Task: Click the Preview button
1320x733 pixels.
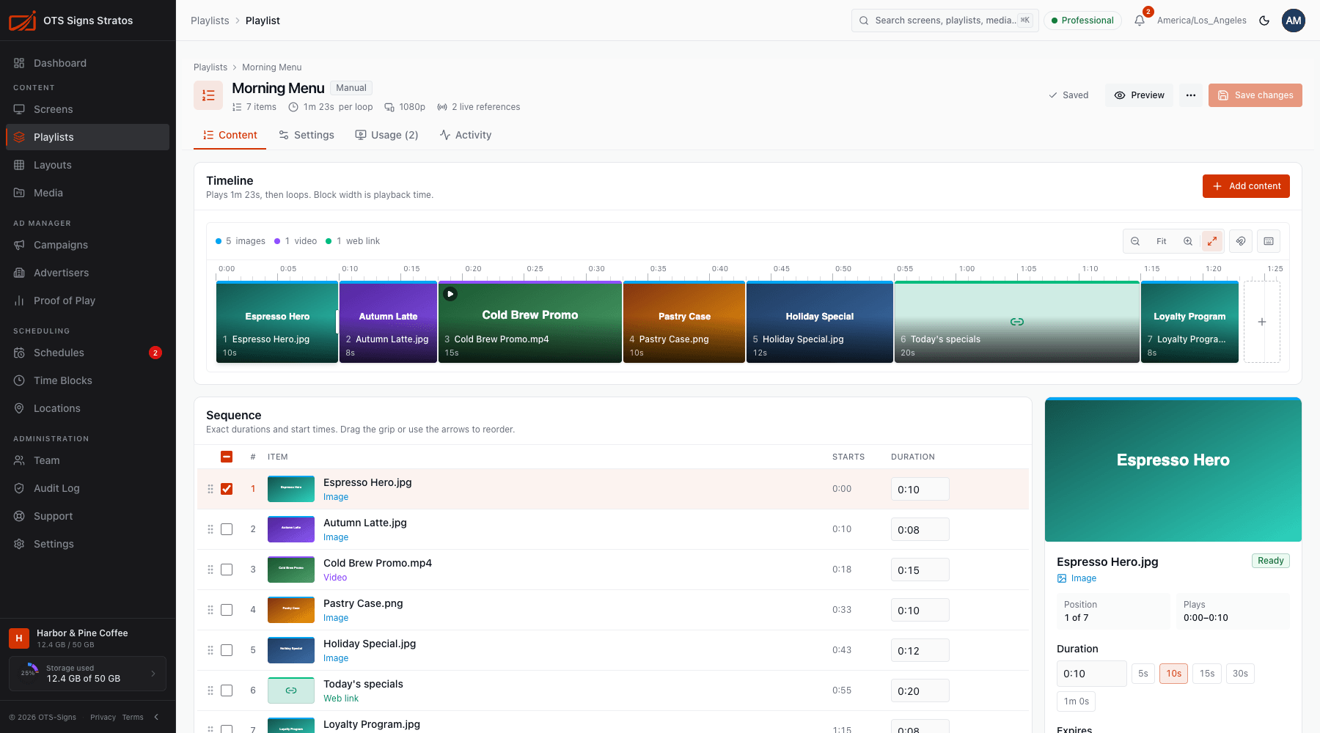Action: (1140, 95)
